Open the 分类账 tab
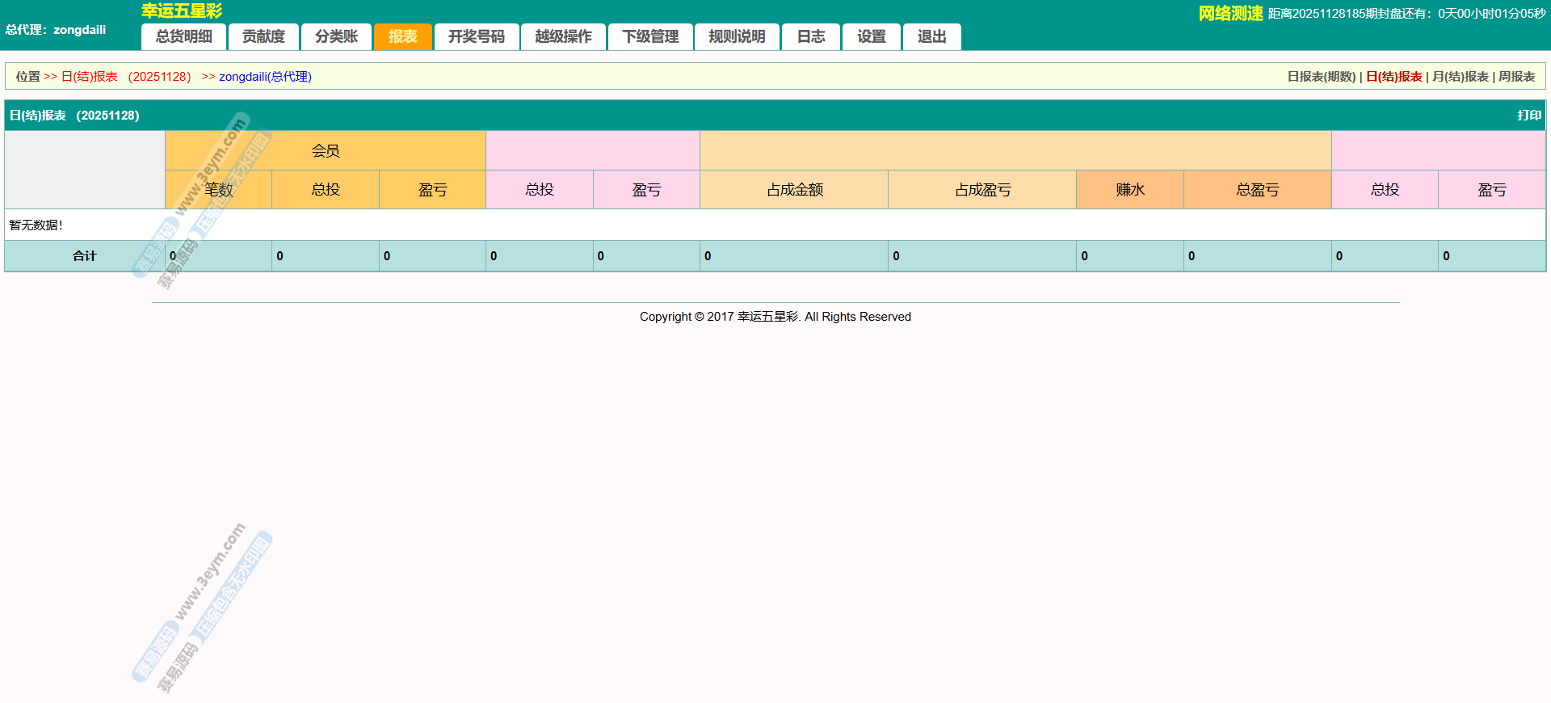Viewport: 1551px width, 703px height. pyautogui.click(x=336, y=36)
